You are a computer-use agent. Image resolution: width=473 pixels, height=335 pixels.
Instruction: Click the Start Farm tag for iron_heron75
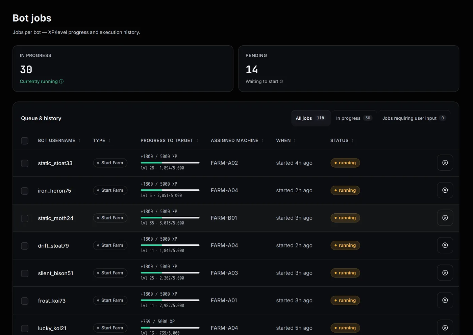point(110,190)
